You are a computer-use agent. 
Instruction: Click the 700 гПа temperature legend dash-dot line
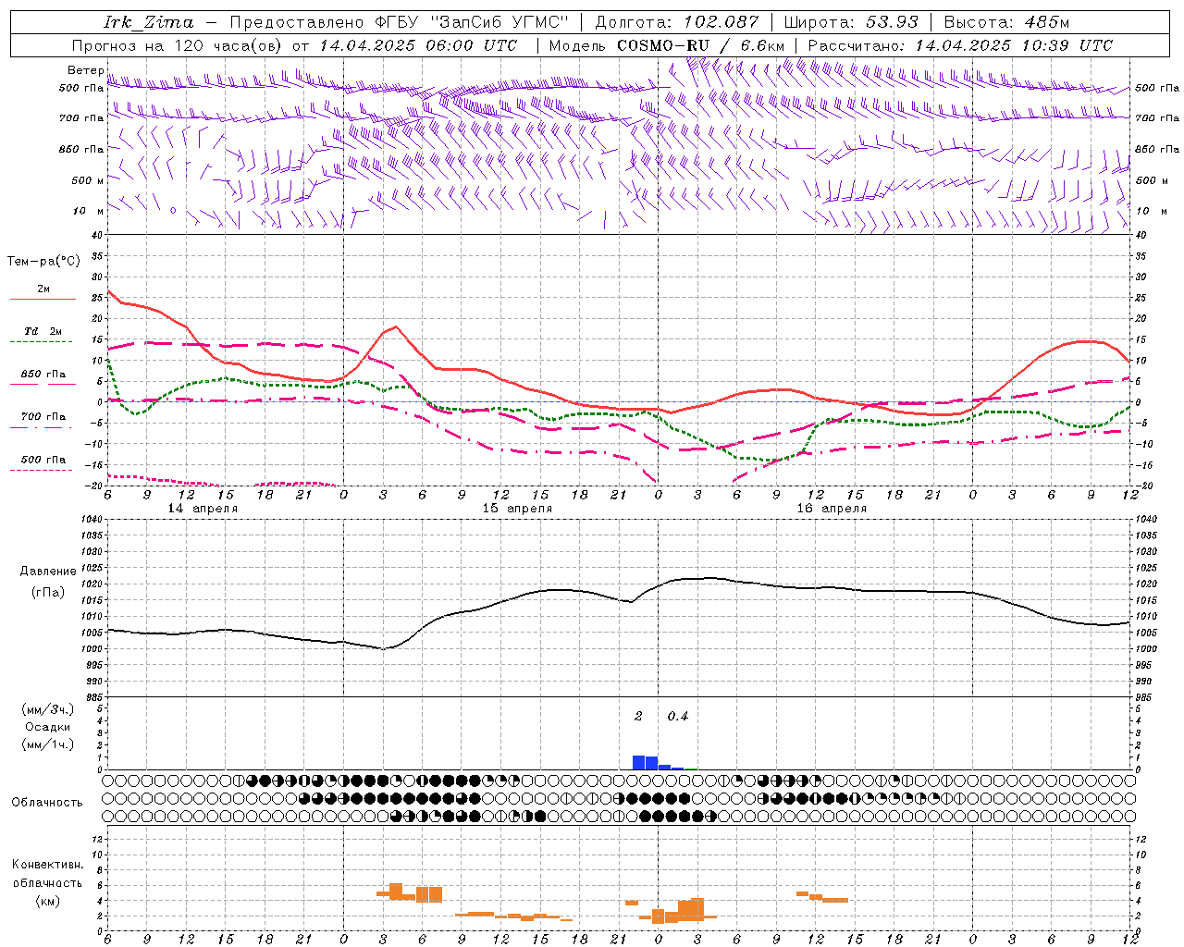coord(43,427)
